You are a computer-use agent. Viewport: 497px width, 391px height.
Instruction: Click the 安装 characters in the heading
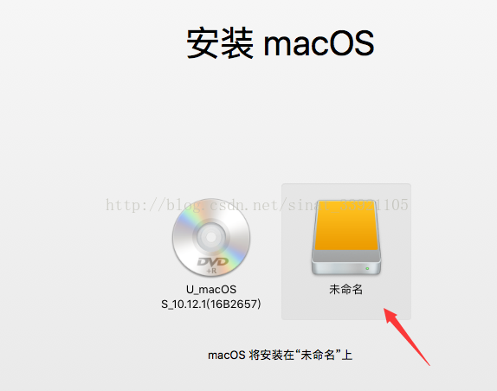220,43
